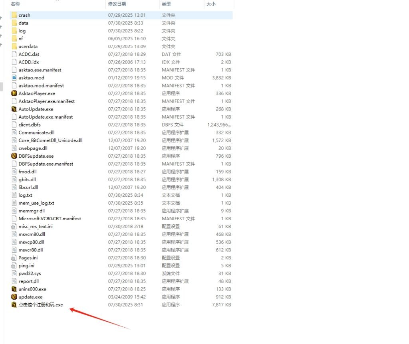Select the log.txt document icon

click(x=14, y=195)
